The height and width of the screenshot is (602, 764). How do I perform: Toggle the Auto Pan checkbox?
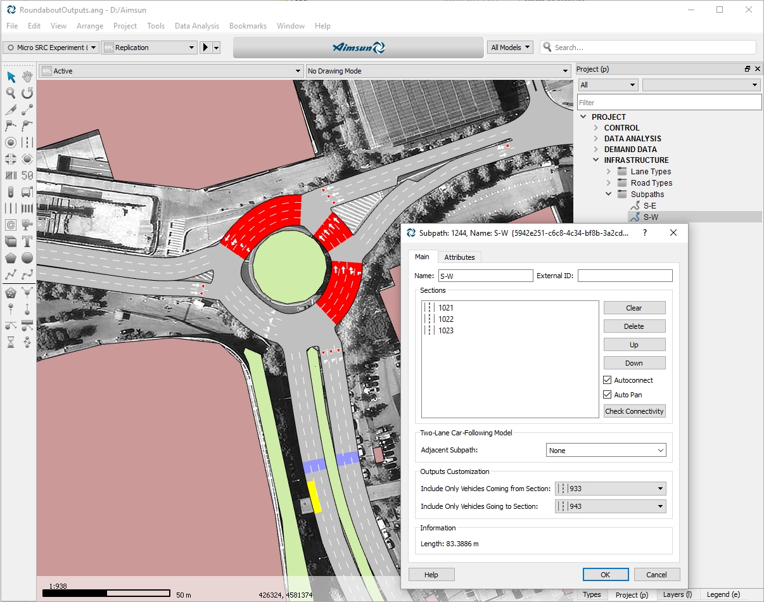pos(608,395)
